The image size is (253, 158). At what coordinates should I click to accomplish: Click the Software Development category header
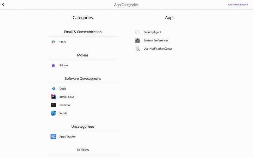point(83,78)
